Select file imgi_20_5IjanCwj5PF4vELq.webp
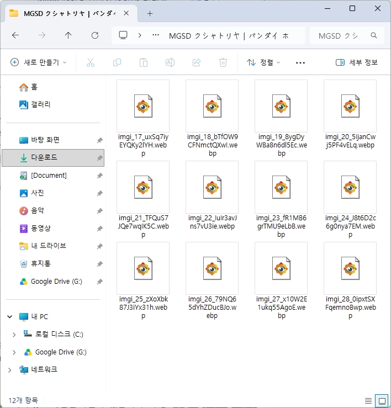 [350, 114]
